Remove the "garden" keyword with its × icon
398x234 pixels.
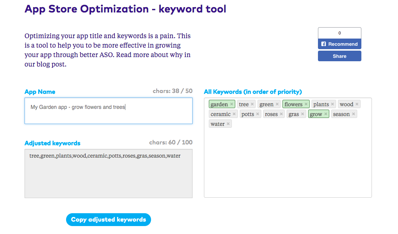(x=231, y=104)
